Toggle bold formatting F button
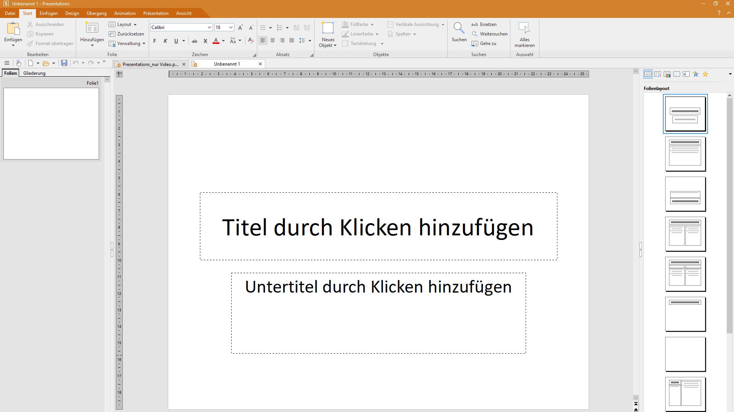734x412 pixels. pos(155,41)
